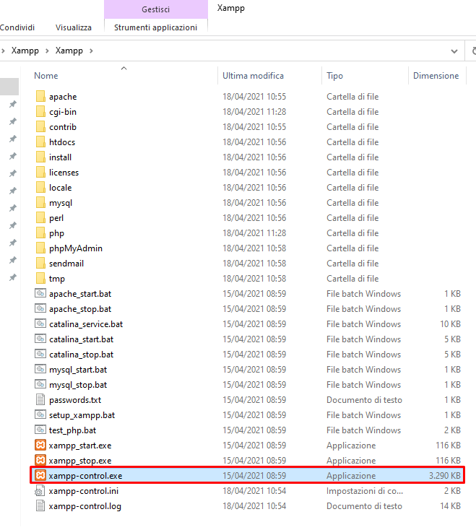The height and width of the screenshot is (530, 476).
Task: Select the xampp-control.ini settings file icon
Action: (x=40, y=490)
